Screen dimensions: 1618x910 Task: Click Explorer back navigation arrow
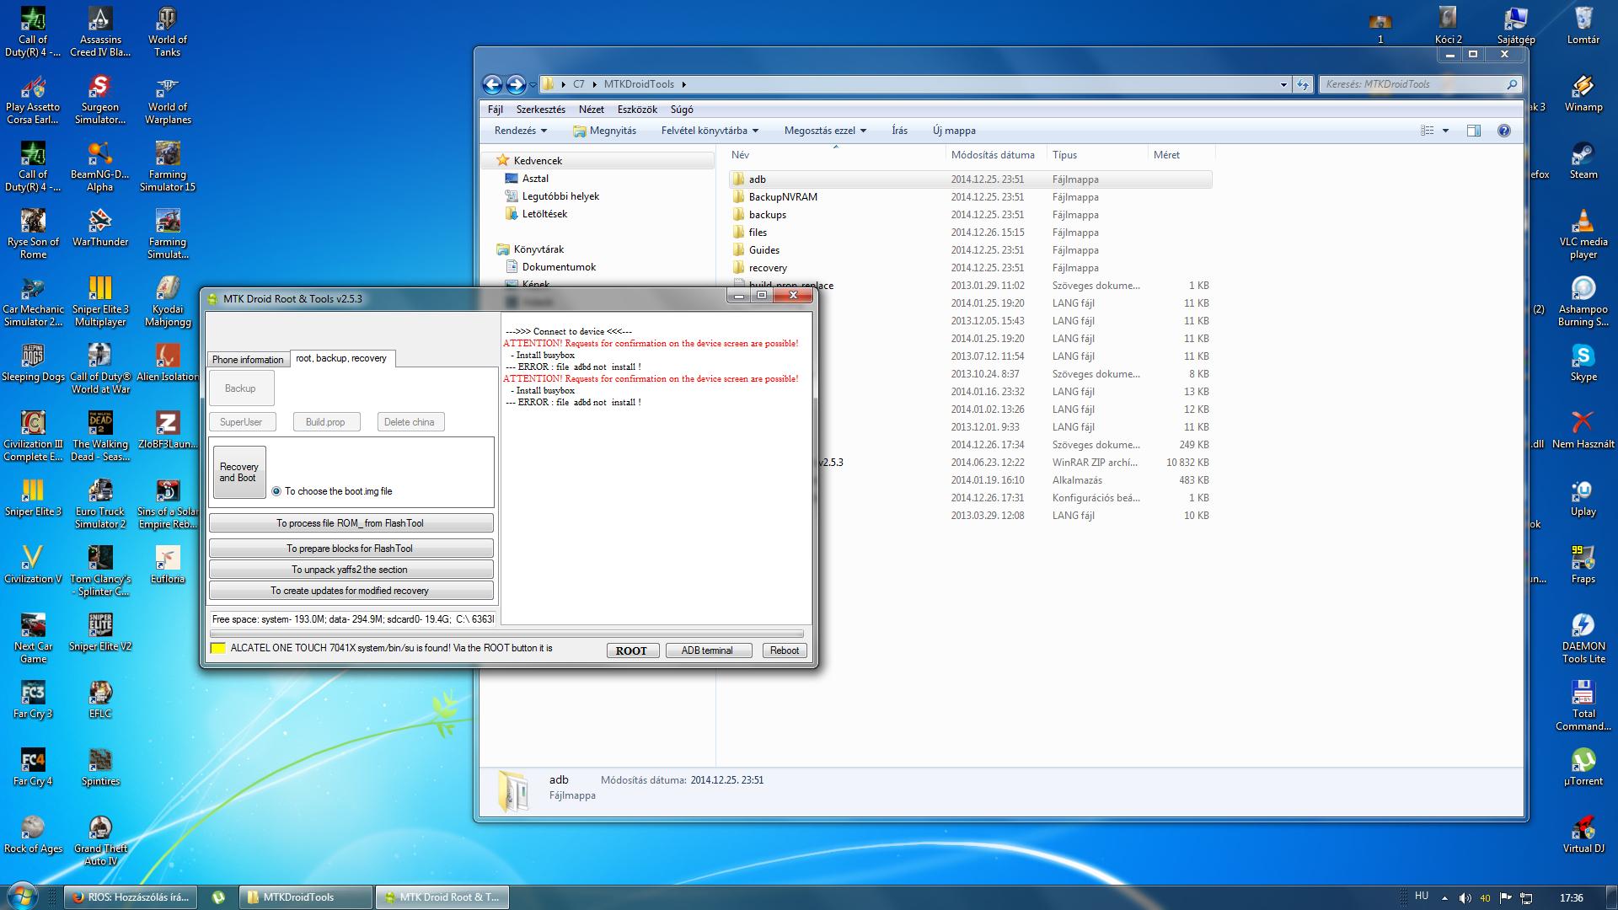493,84
